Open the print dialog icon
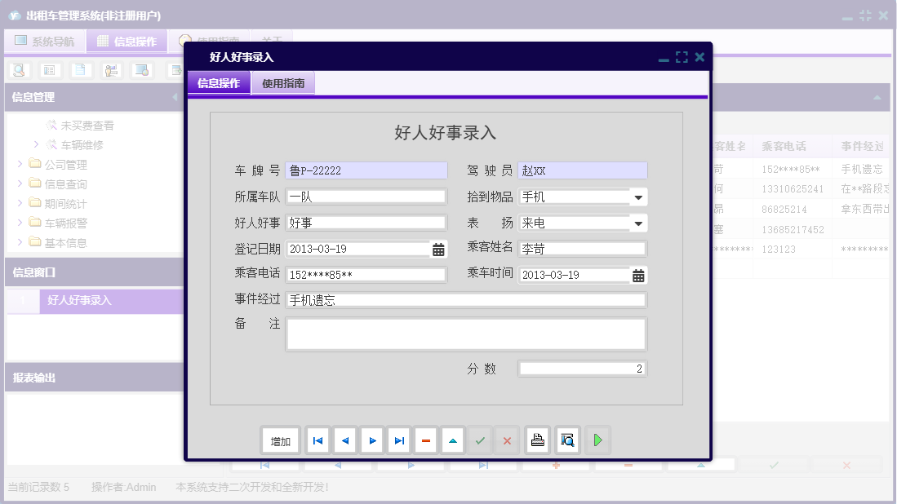 point(536,440)
